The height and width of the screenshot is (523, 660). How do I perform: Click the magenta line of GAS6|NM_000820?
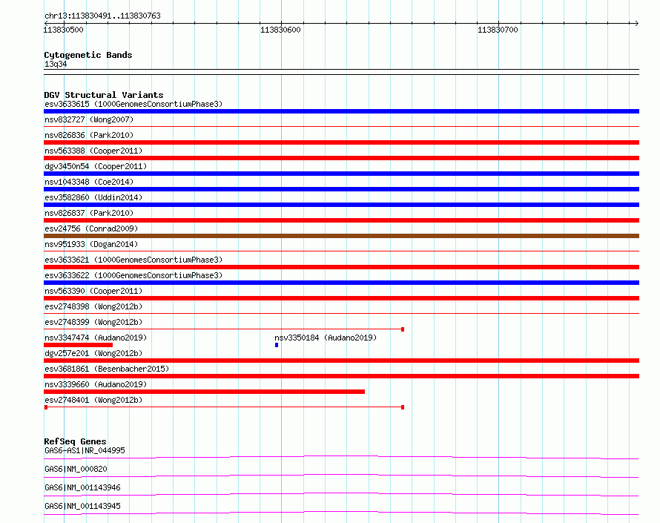pyautogui.click(x=341, y=476)
